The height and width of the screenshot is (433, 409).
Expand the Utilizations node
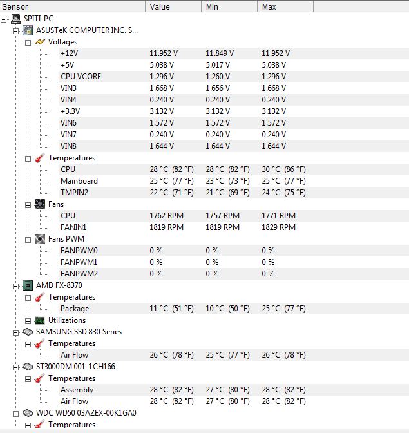tap(28, 321)
